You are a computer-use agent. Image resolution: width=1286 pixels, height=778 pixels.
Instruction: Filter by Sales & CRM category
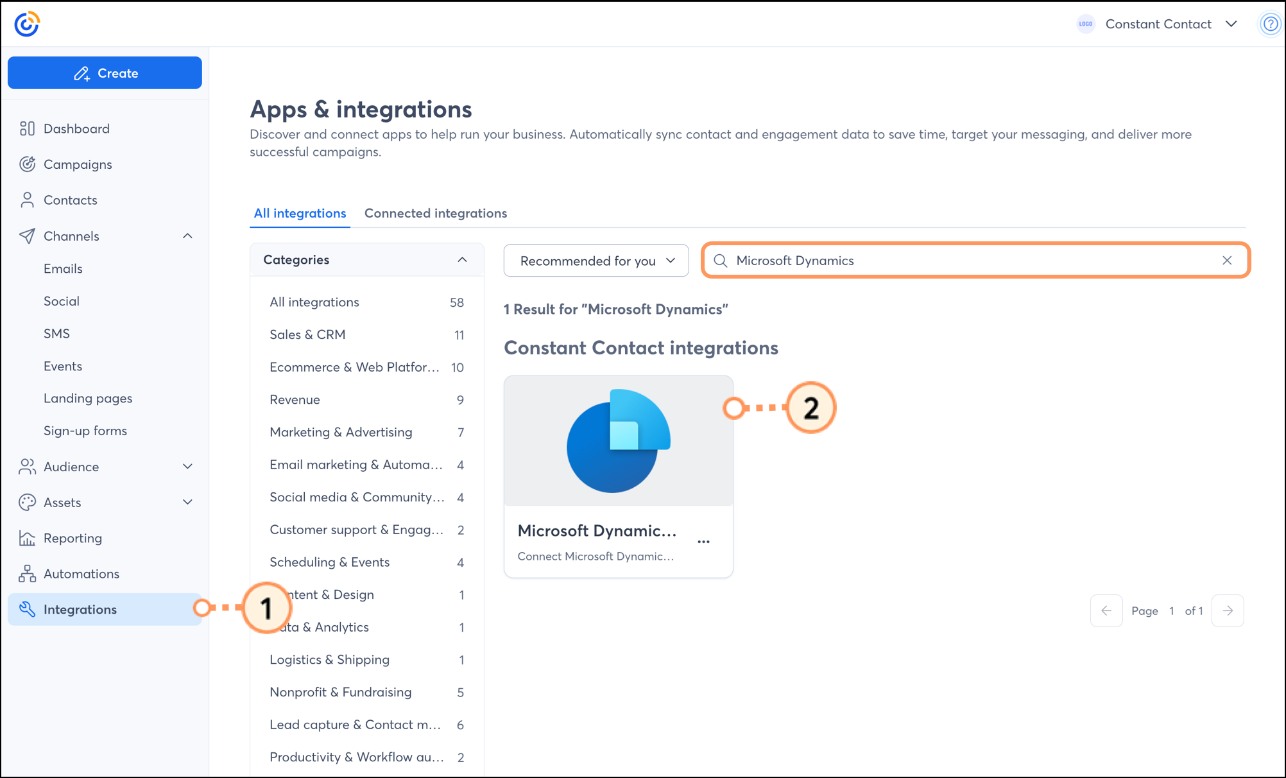click(307, 334)
